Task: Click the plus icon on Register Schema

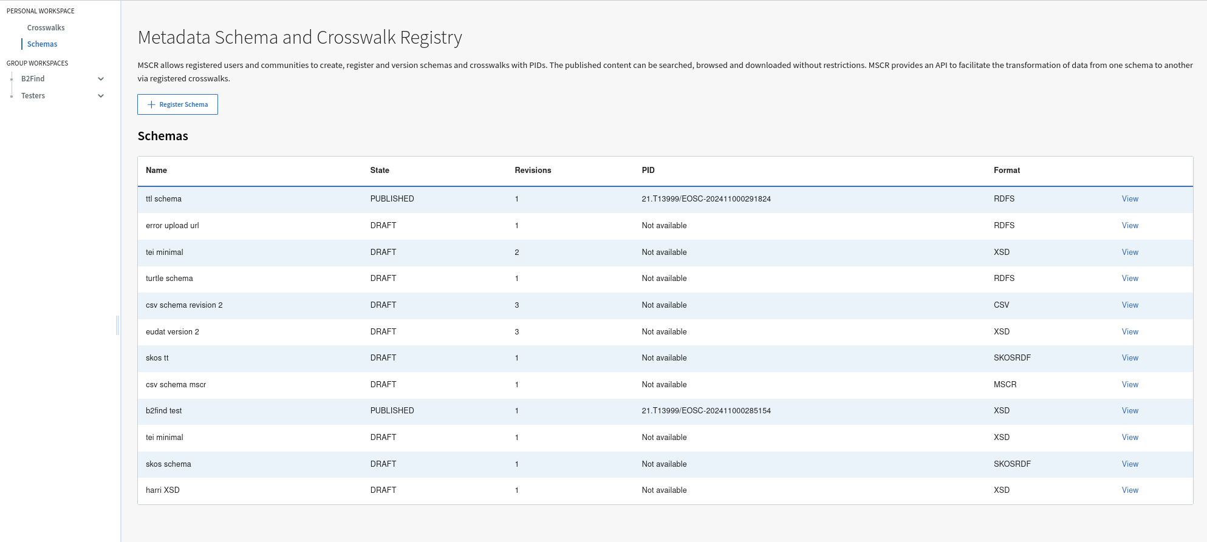Action: pos(151,104)
